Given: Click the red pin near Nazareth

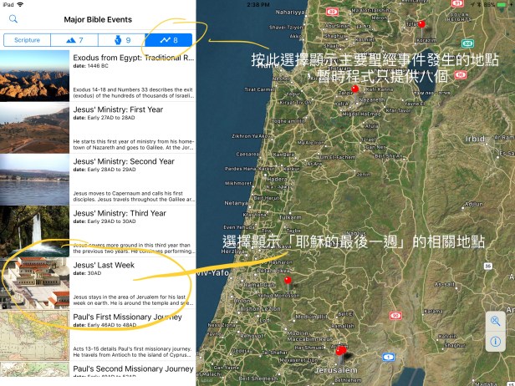Looking at the screenshot, I should point(354,89).
